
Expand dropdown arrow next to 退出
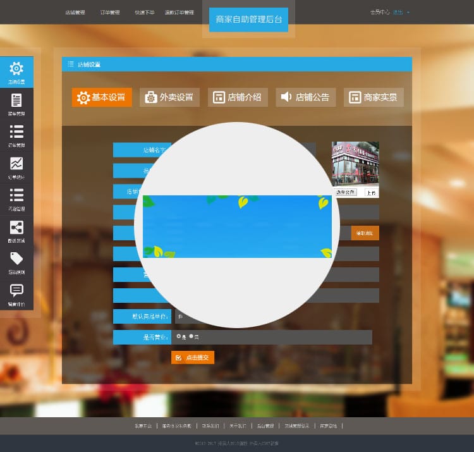pos(408,12)
